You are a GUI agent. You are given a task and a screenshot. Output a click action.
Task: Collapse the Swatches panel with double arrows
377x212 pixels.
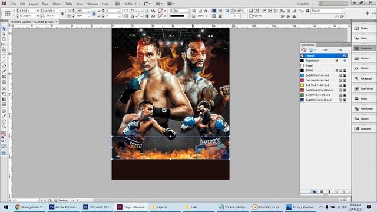342,45
